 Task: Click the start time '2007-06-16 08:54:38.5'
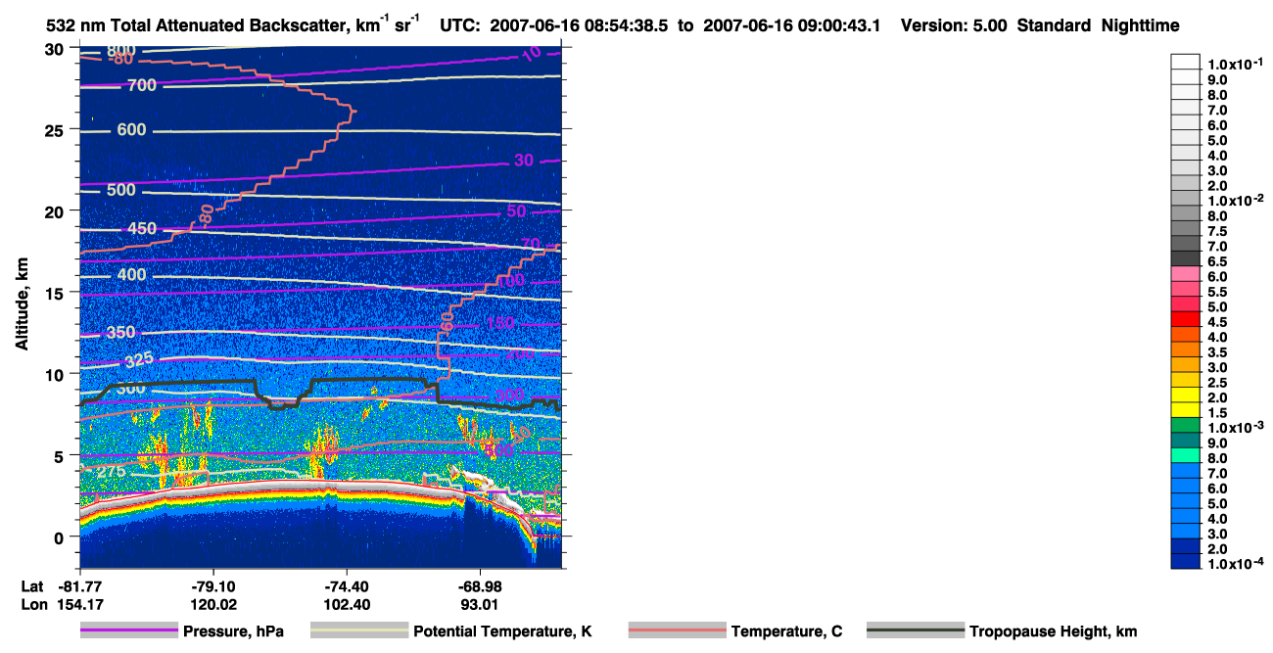click(x=581, y=25)
